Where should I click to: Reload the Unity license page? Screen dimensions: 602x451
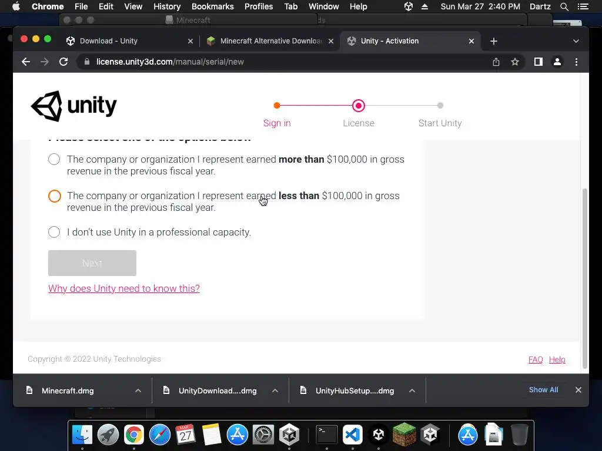[63, 62]
